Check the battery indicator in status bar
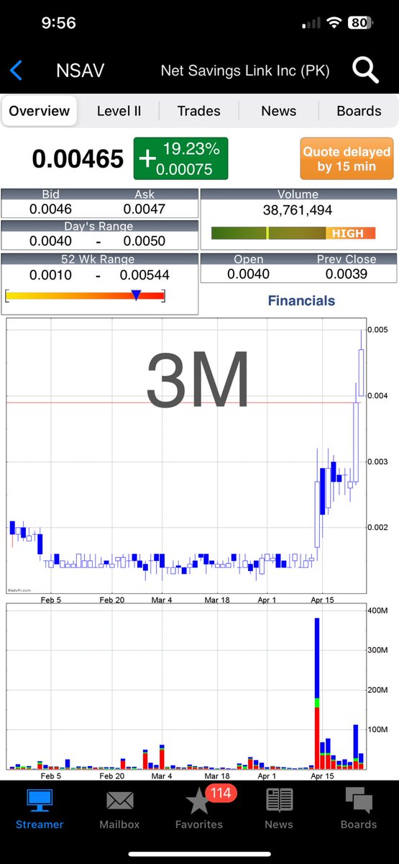The height and width of the screenshot is (864, 399). point(360,22)
